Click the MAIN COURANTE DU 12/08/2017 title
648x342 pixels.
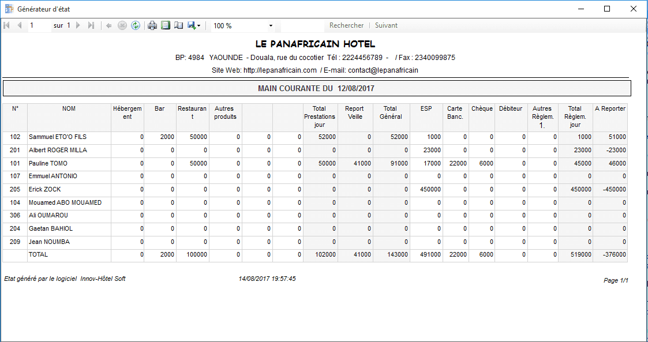(317, 88)
